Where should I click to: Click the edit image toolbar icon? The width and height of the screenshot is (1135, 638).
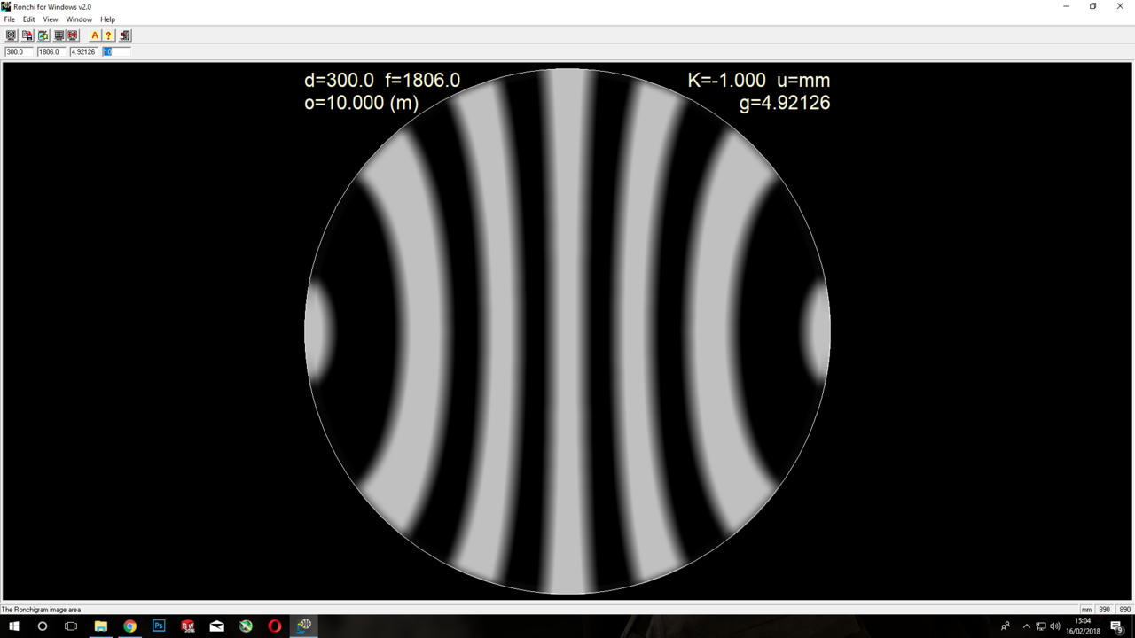coord(42,35)
